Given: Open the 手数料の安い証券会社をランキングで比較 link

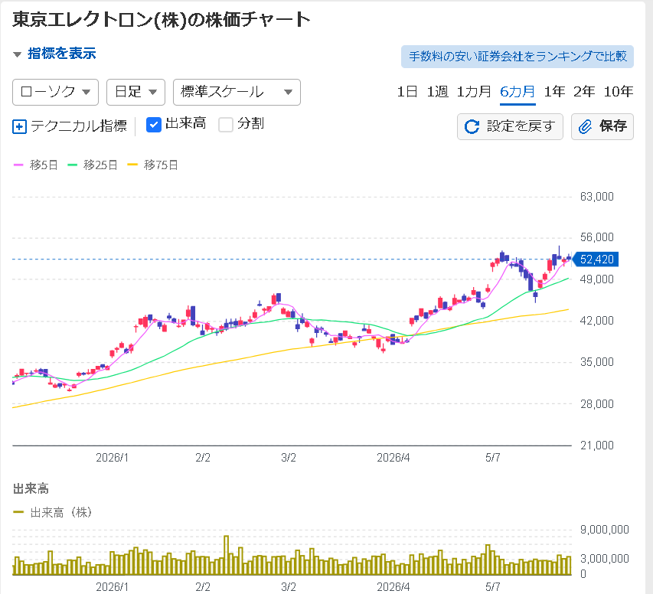Looking at the screenshot, I should point(518,57).
